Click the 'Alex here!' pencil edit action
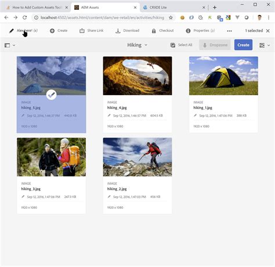 tap(23, 31)
